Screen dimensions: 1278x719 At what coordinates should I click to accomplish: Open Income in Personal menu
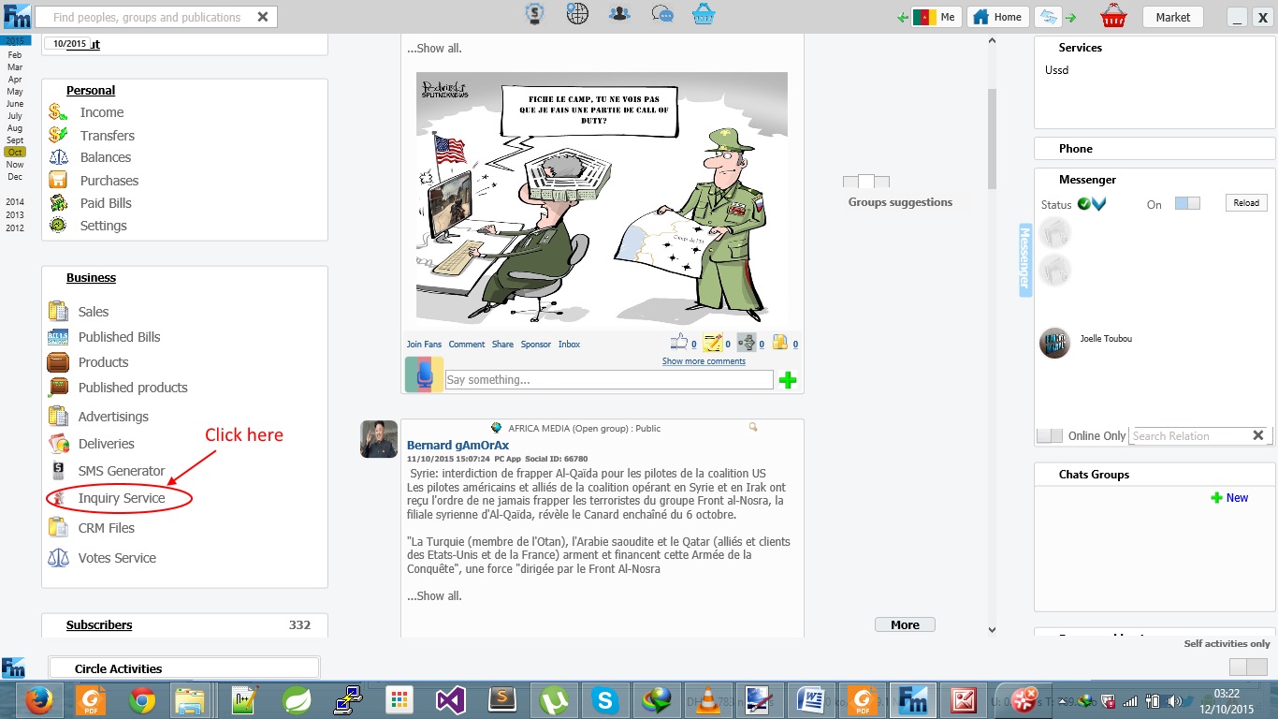tap(101, 112)
